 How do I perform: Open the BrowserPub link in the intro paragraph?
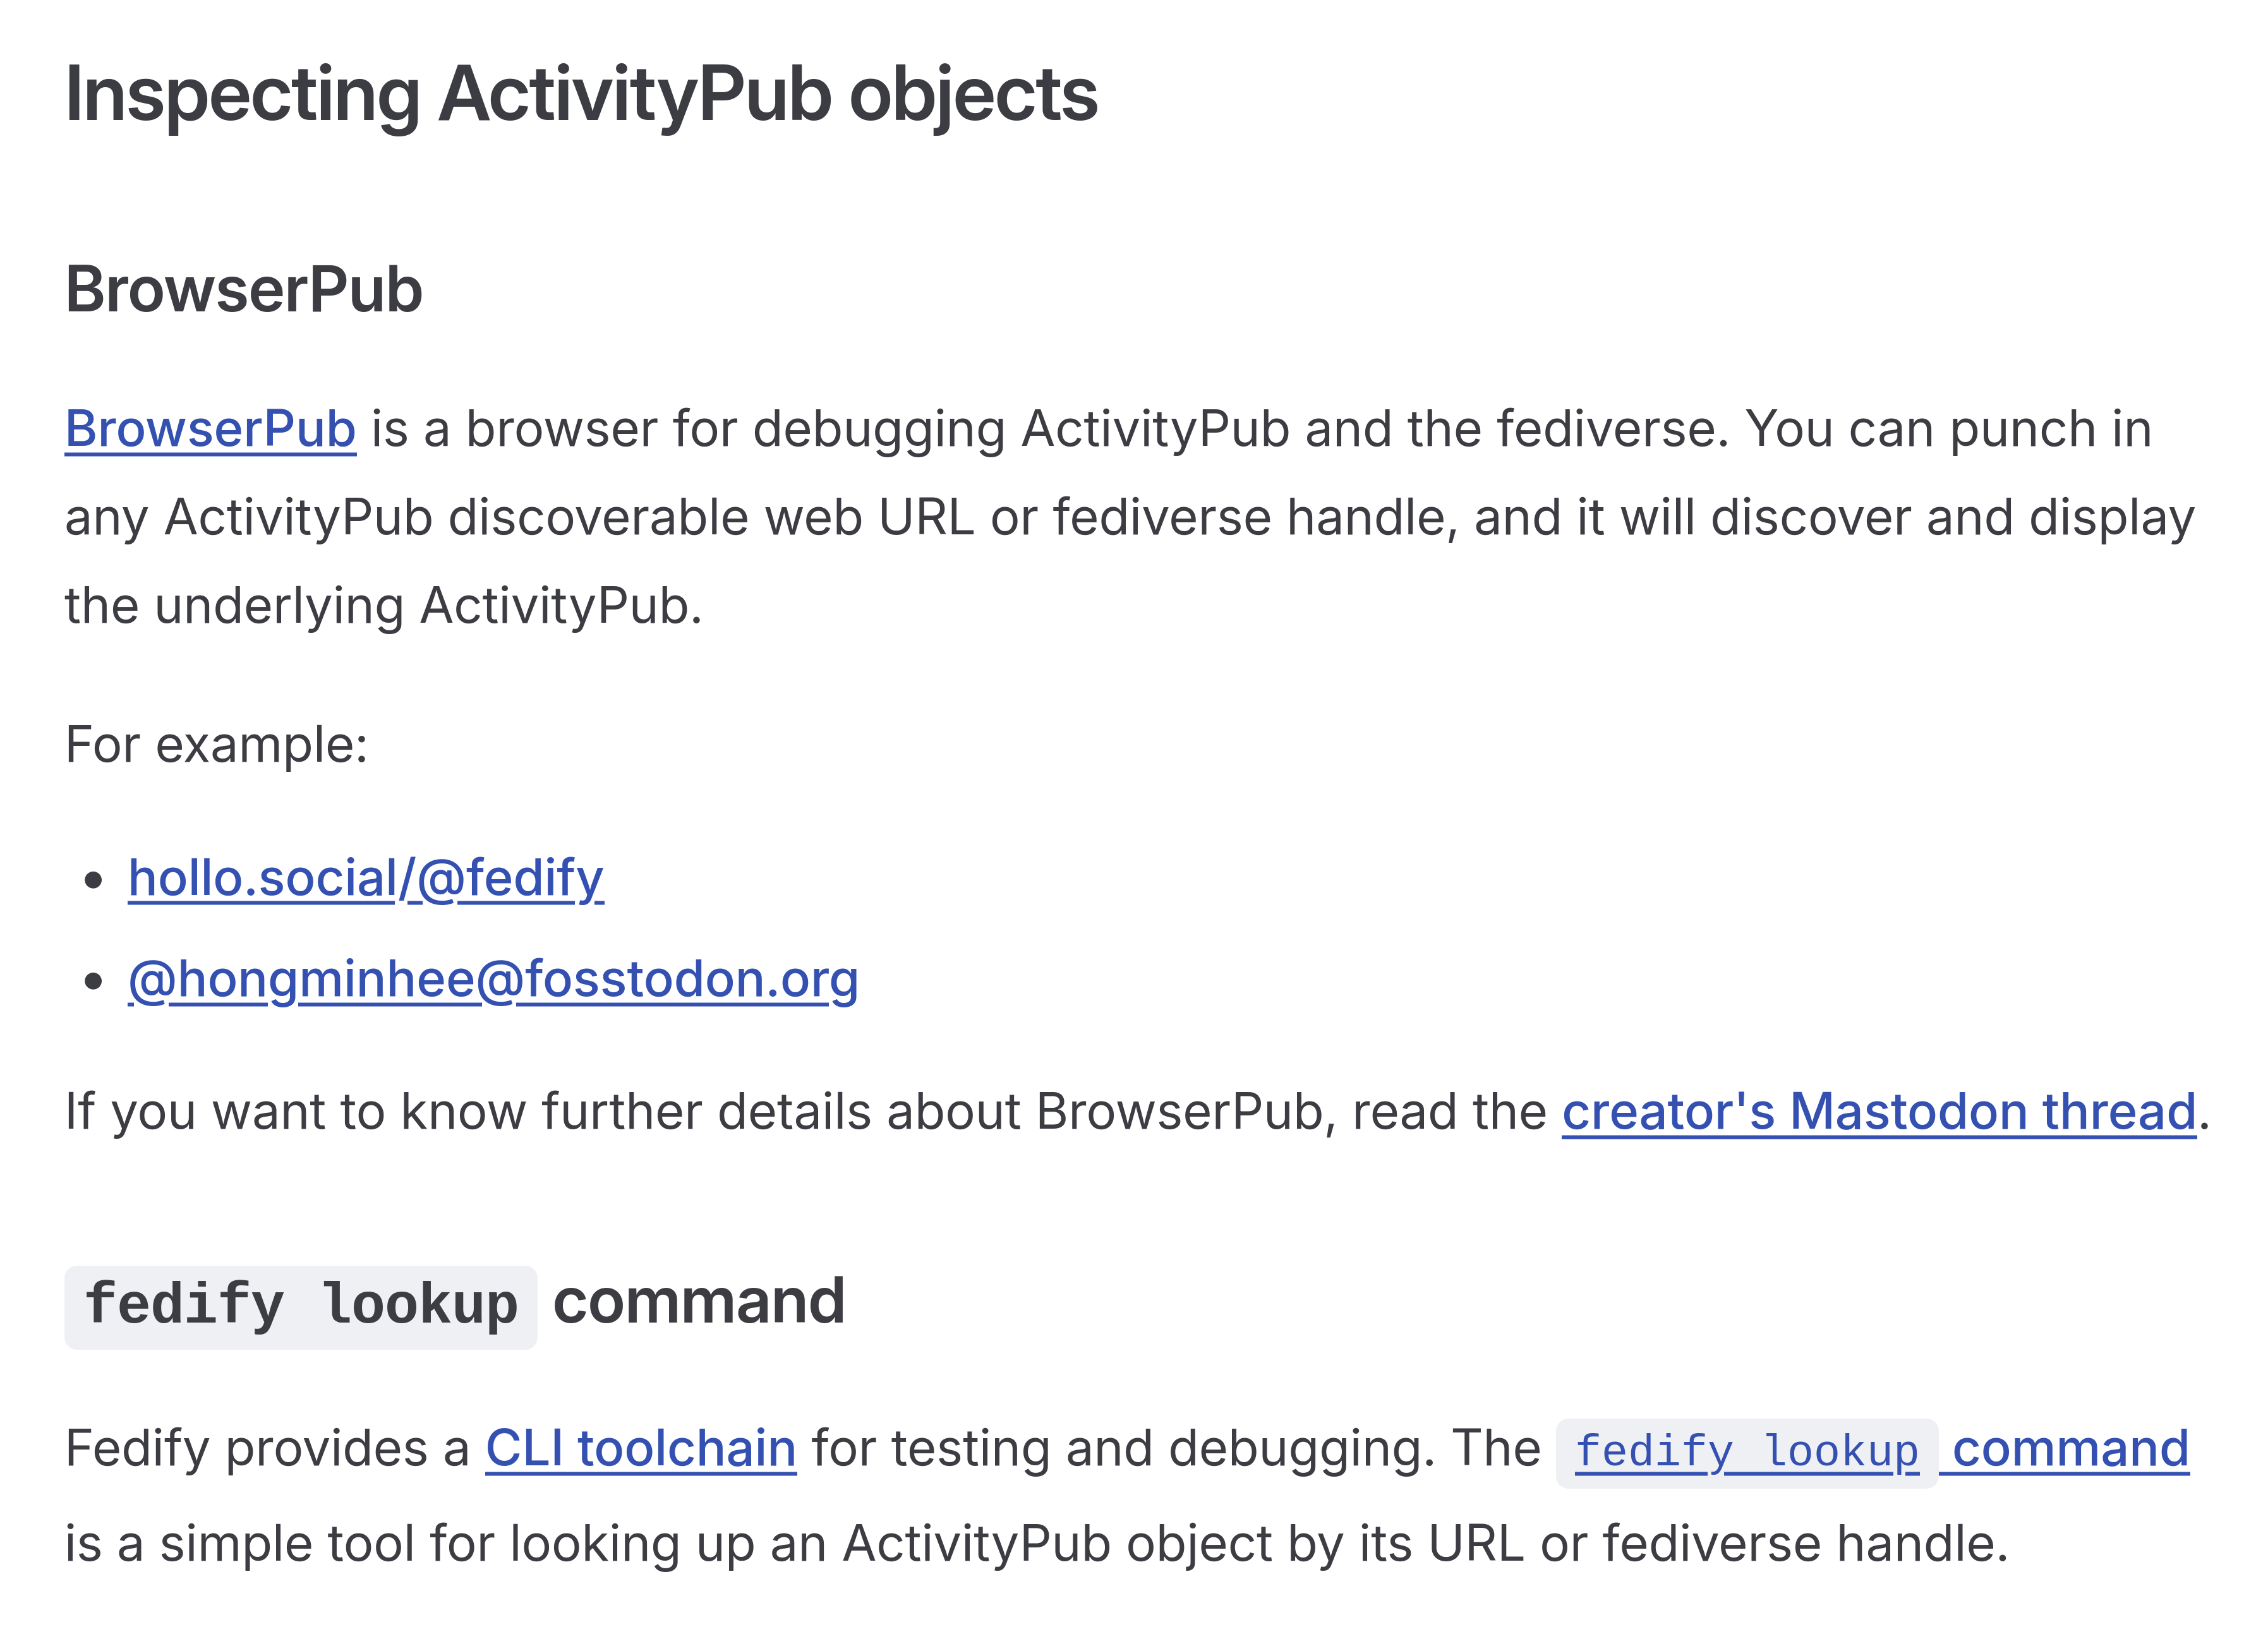(210, 430)
